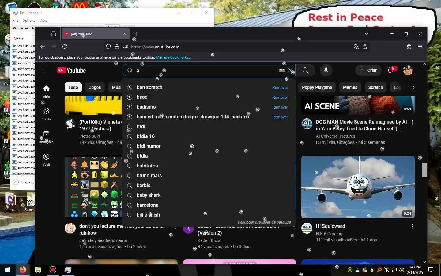Open the Task Manager View menu
The width and height of the screenshot is (441, 276).
pyautogui.click(x=43, y=21)
